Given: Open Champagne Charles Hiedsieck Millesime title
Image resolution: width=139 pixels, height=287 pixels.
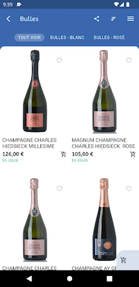Looking at the screenshot, I should click(29, 143).
